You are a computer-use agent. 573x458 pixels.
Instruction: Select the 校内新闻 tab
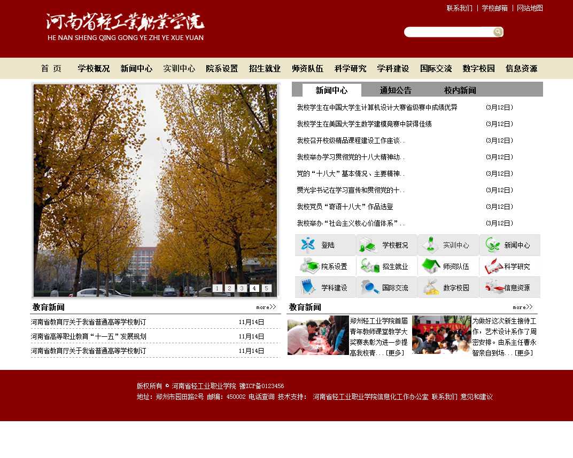[460, 90]
